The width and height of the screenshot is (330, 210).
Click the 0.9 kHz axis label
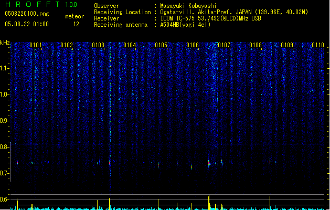pos(5,121)
